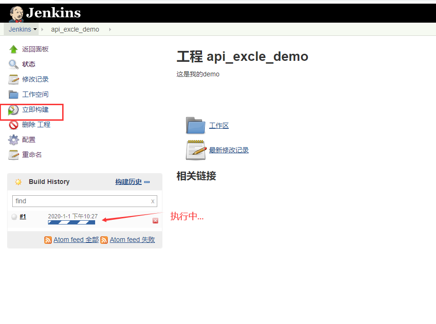Viewport: 436px width, 324px height.
Task: Open 修改记录 in the sidebar
Action: coord(35,79)
